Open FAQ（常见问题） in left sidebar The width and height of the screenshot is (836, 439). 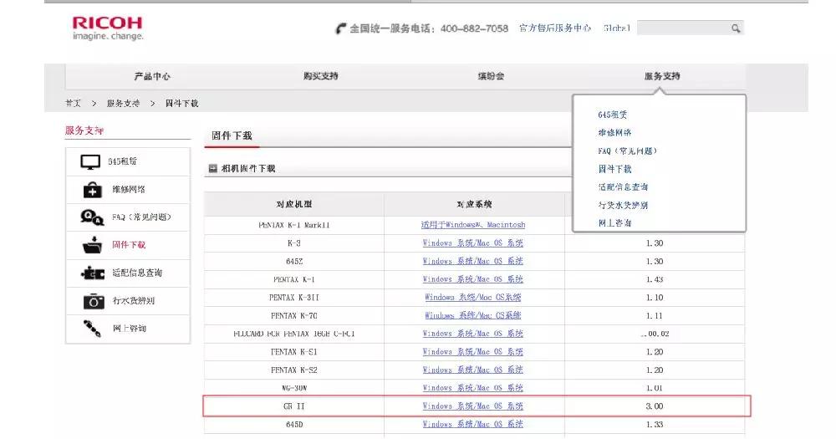pyautogui.click(x=141, y=217)
